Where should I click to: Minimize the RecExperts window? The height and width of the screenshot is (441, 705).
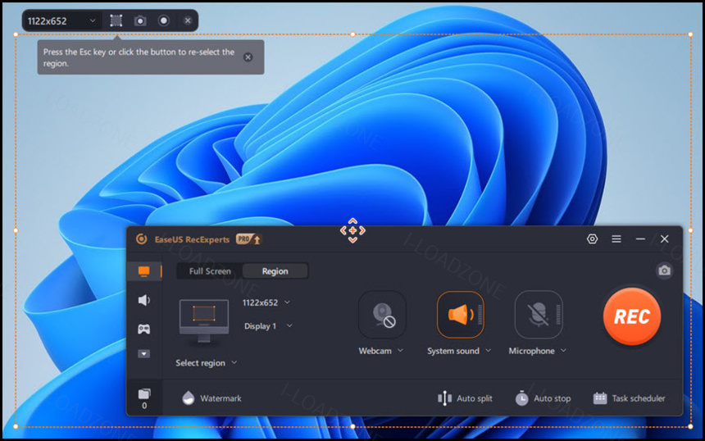point(641,239)
